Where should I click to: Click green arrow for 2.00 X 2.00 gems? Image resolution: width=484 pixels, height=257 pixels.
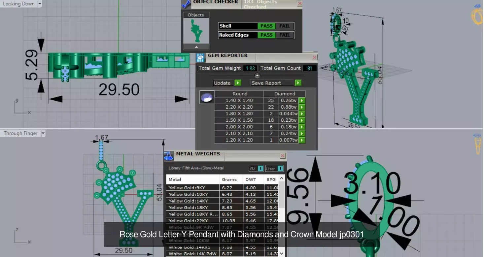302,127
